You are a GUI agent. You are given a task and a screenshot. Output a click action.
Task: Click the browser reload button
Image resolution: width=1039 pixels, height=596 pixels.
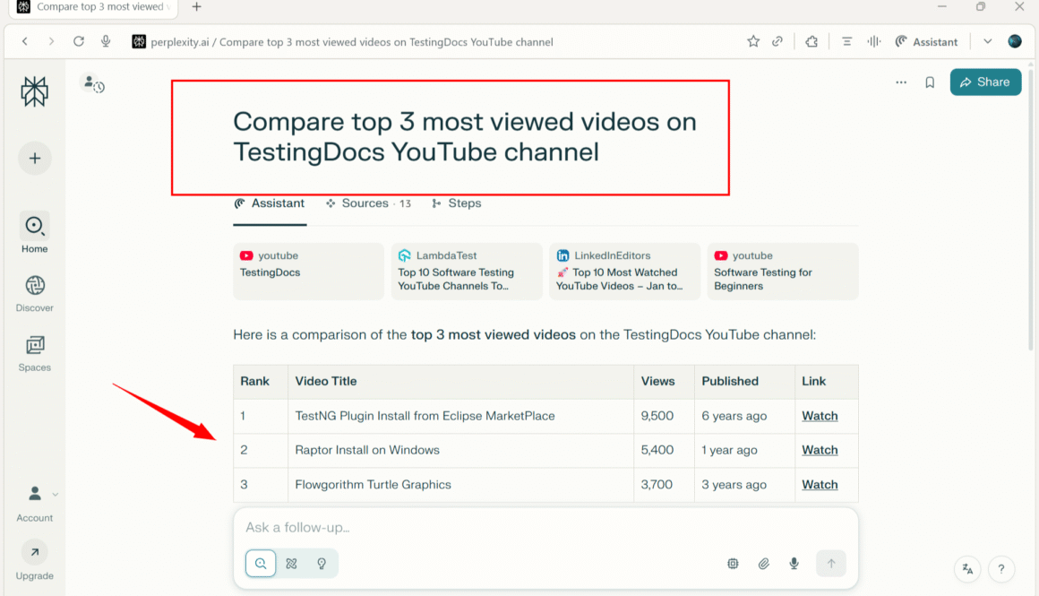click(x=79, y=41)
